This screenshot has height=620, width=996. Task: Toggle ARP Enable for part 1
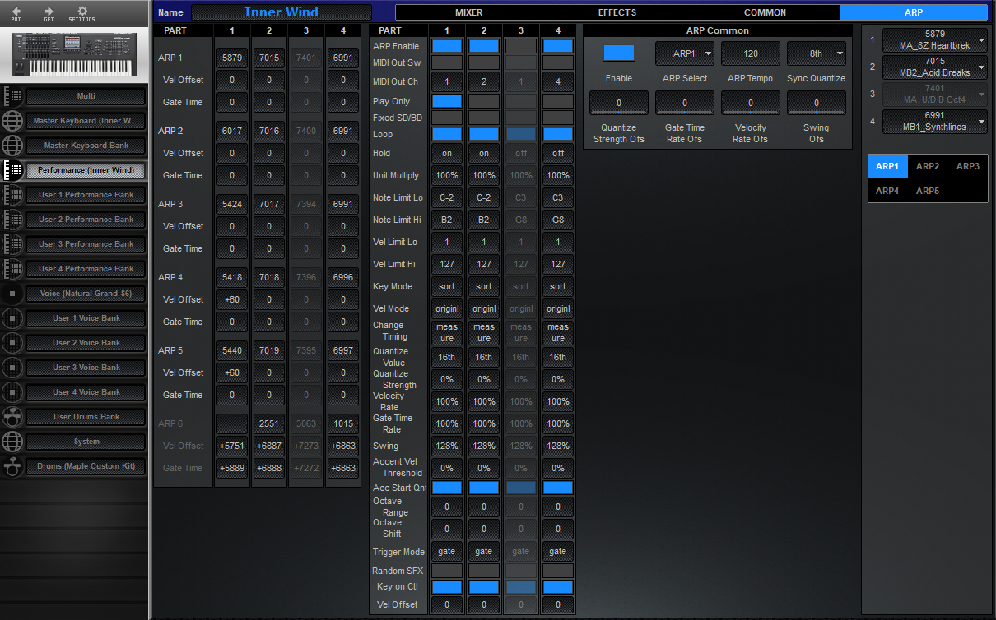446,46
